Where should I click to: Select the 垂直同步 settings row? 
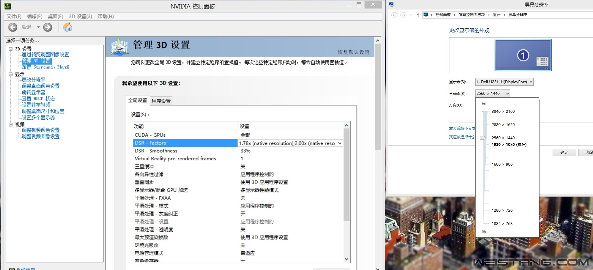coord(238,182)
